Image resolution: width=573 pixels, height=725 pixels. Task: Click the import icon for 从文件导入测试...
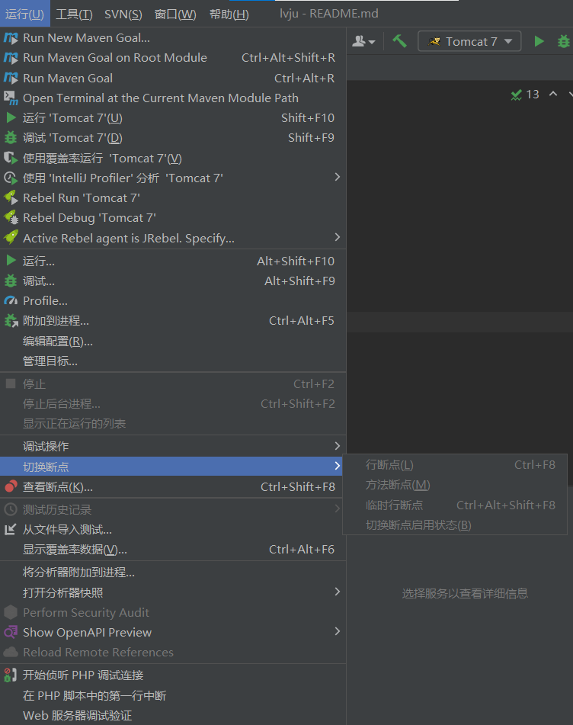11,529
